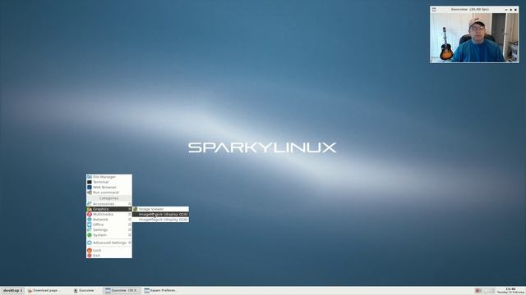Click the Guvcview webcam video preview
Image resolution: width=526 pixels, height=295 pixels.
coord(474,38)
